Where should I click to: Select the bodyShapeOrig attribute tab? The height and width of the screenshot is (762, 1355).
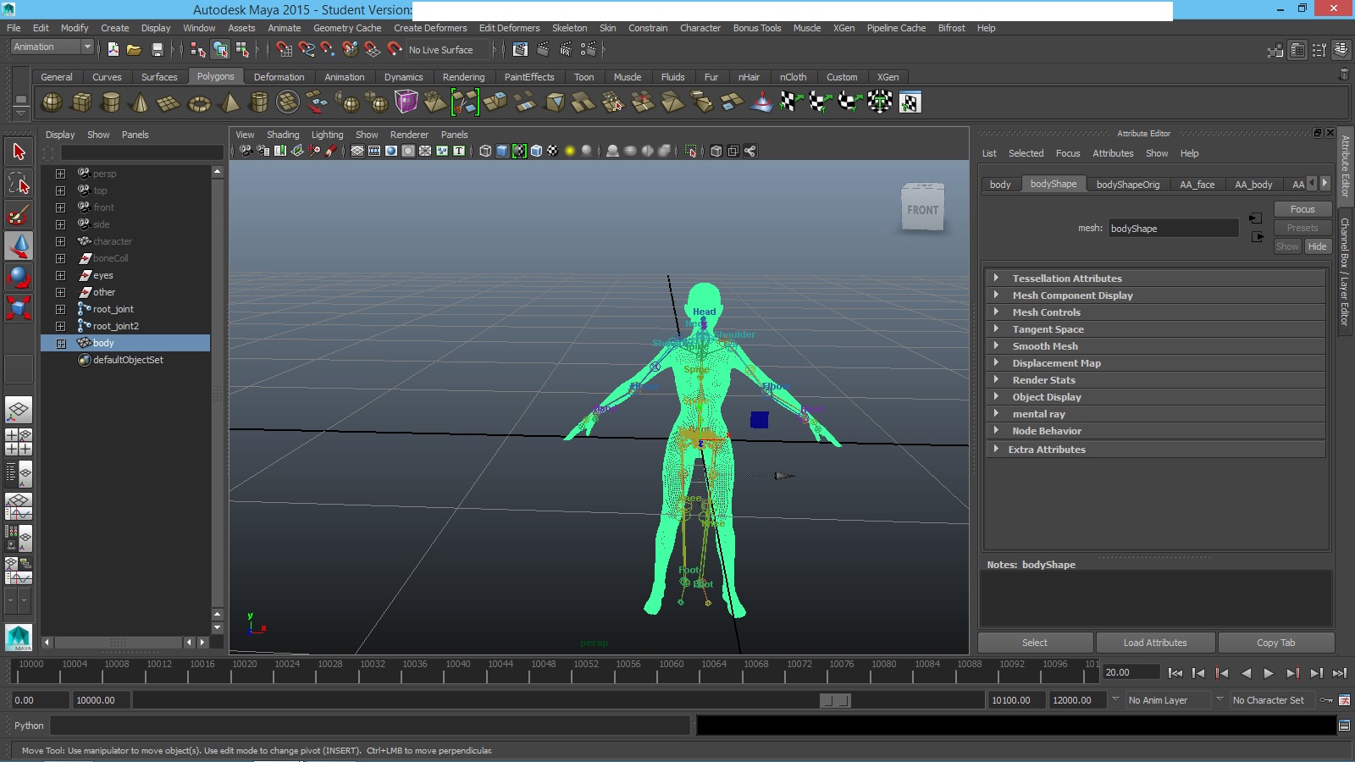click(1127, 185)
